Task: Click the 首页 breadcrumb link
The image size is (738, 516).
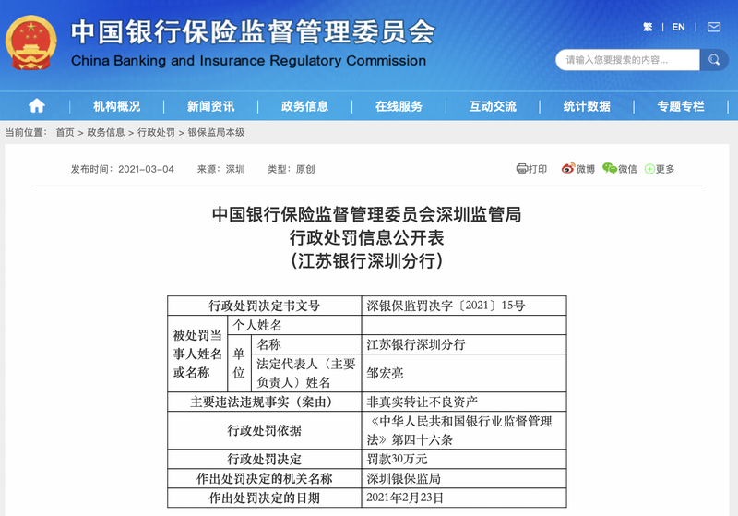Action: (65, 133)
